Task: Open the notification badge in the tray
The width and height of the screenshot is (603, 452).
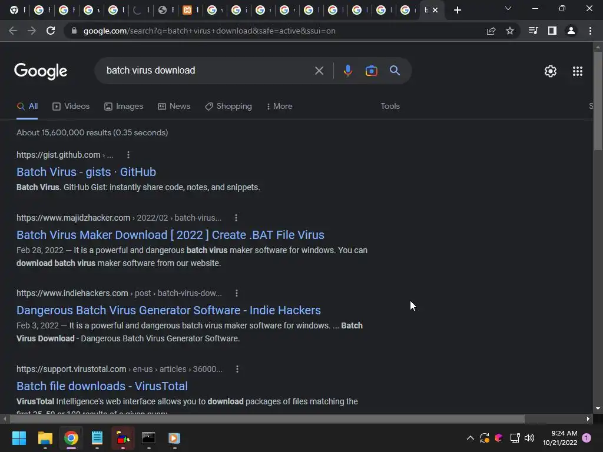Action: pyautogui.click(x=587, y=437)
